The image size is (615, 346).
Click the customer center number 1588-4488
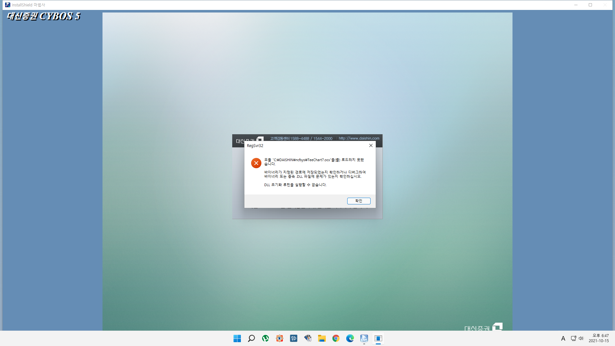pyautogui.click(x=299, y=139)
